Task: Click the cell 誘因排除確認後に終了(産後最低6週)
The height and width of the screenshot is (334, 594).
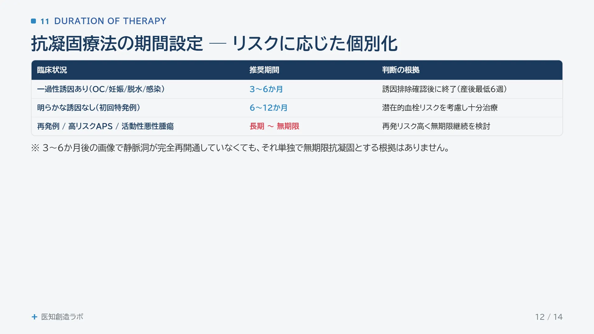Action: pyautogui.click(x=445, y=89)
